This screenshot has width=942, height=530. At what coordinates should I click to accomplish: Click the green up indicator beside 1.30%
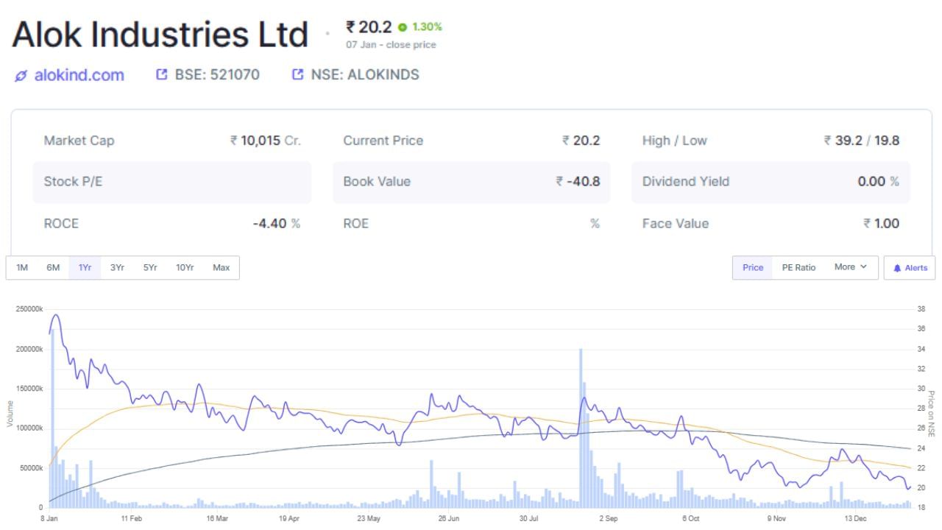402,27
